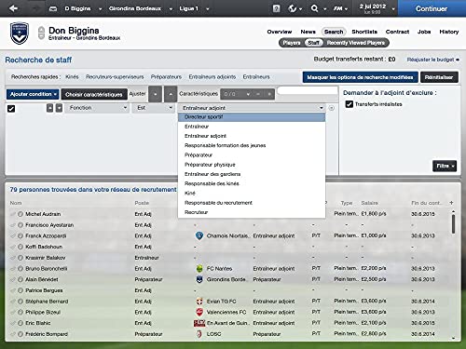Open the Filtre dropdown button
The height and width of the screenshot is (349, 466).
[445, 166]
